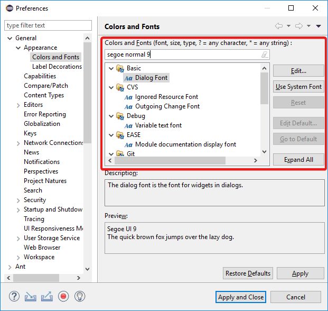Go forward using the right arrow icon
328x311 pixels.
(299, 26)
